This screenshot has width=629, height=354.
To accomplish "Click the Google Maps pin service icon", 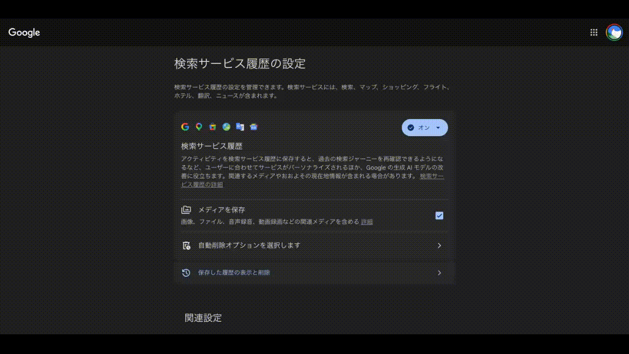I will pos(199,127).
